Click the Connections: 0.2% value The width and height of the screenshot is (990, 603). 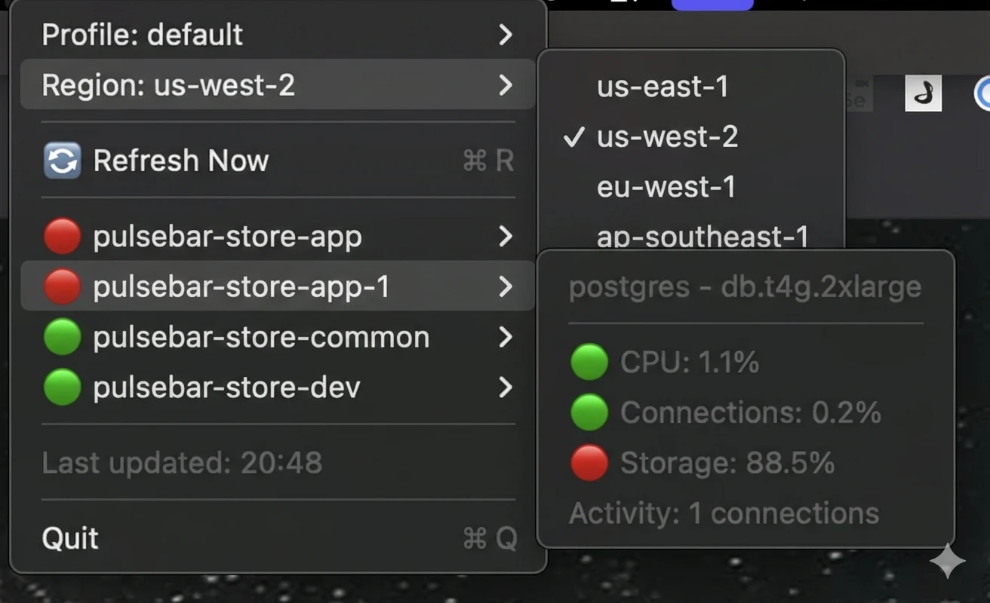(751, 412)
